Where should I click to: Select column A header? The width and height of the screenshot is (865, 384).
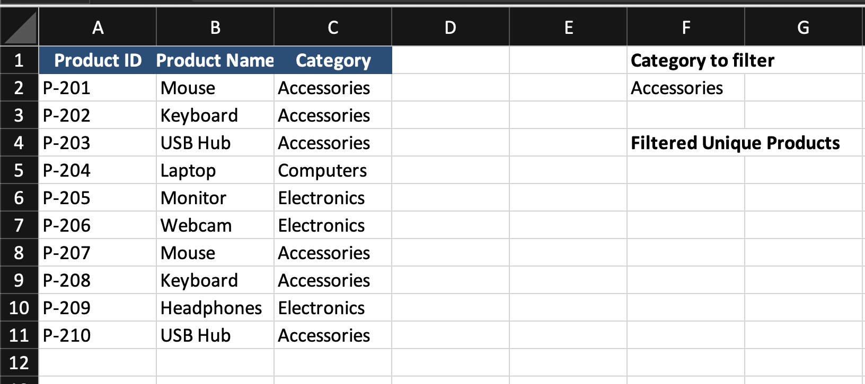tap(98, 27)
